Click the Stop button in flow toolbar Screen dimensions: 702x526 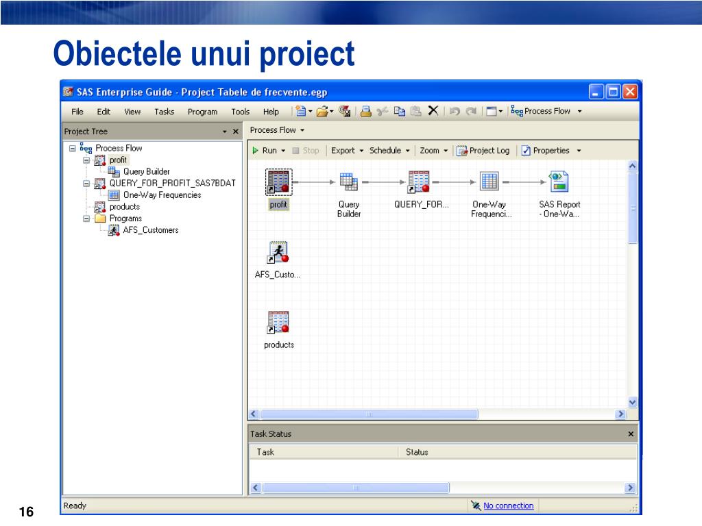coord(306,151)
